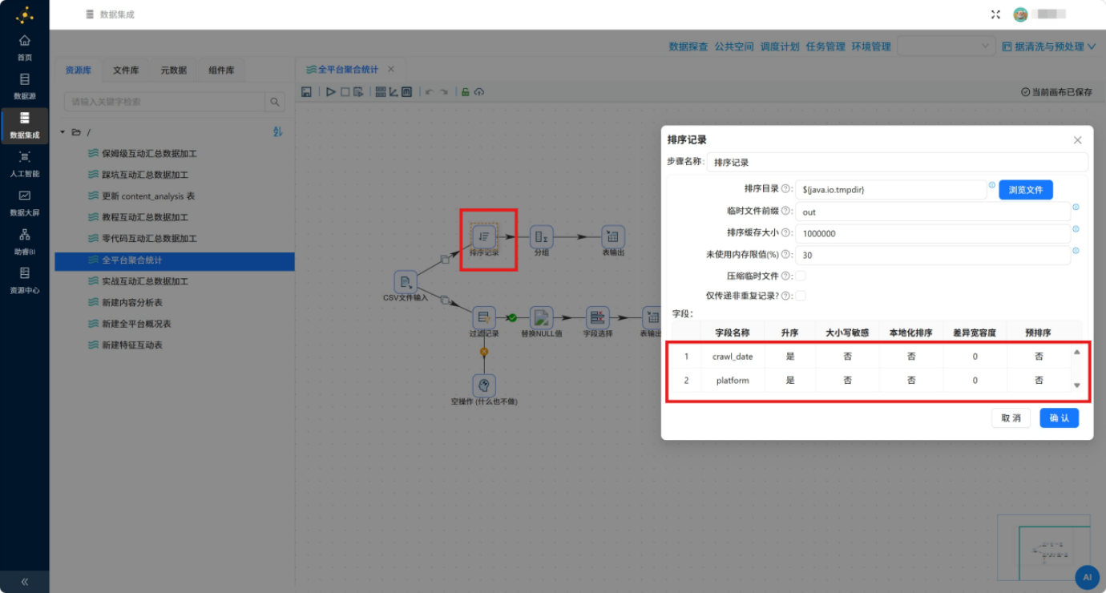Image resolution: width=1106 pixels, height=593 pixels.
Task: Click 取消 in the 排序记录 dialog
Action: (1011, 418)
